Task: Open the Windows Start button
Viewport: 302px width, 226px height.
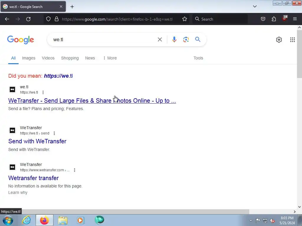Action: (x=8, y=220)
